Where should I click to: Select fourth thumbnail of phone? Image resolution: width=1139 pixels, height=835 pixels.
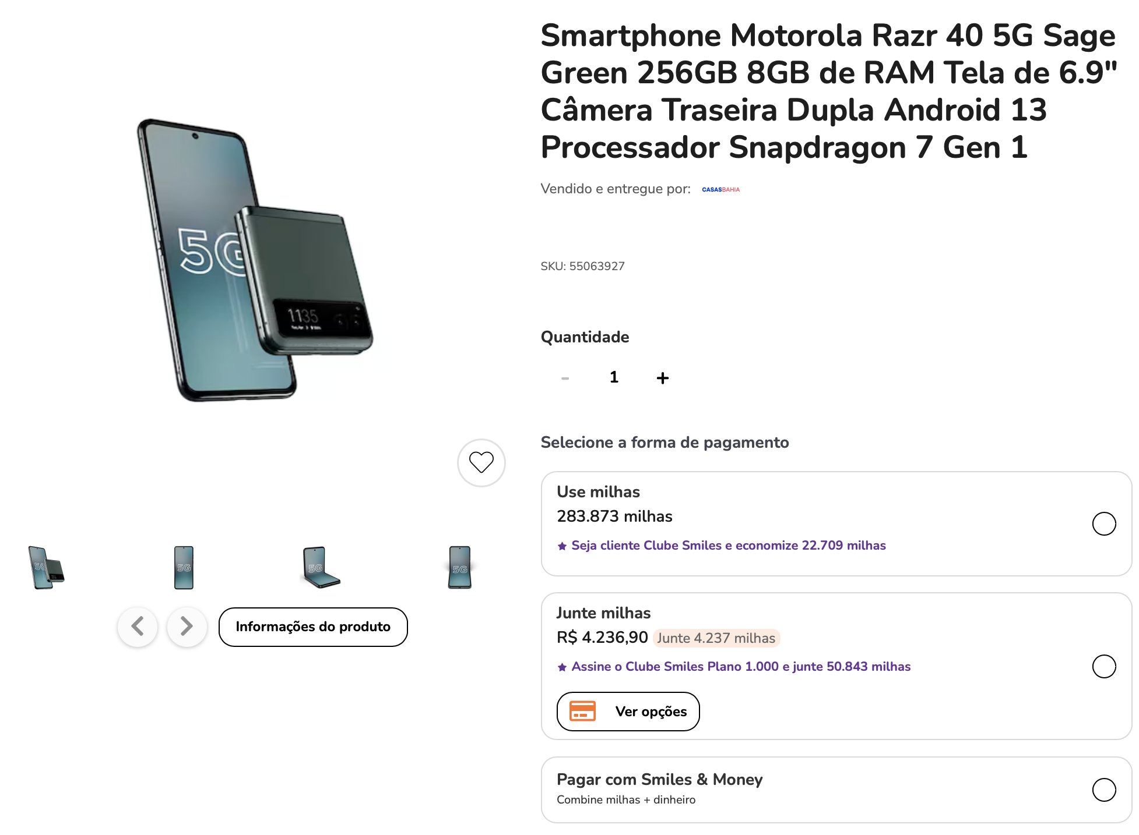point(460,567)
